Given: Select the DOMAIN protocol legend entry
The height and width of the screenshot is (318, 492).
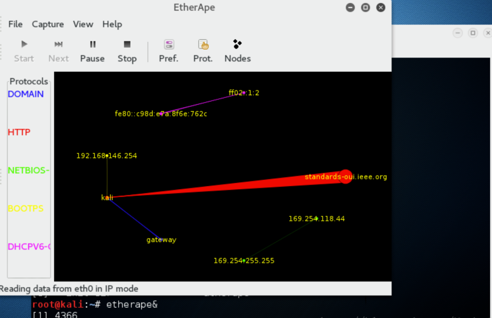Looking at the screenshot, I should tap(26, 94).
